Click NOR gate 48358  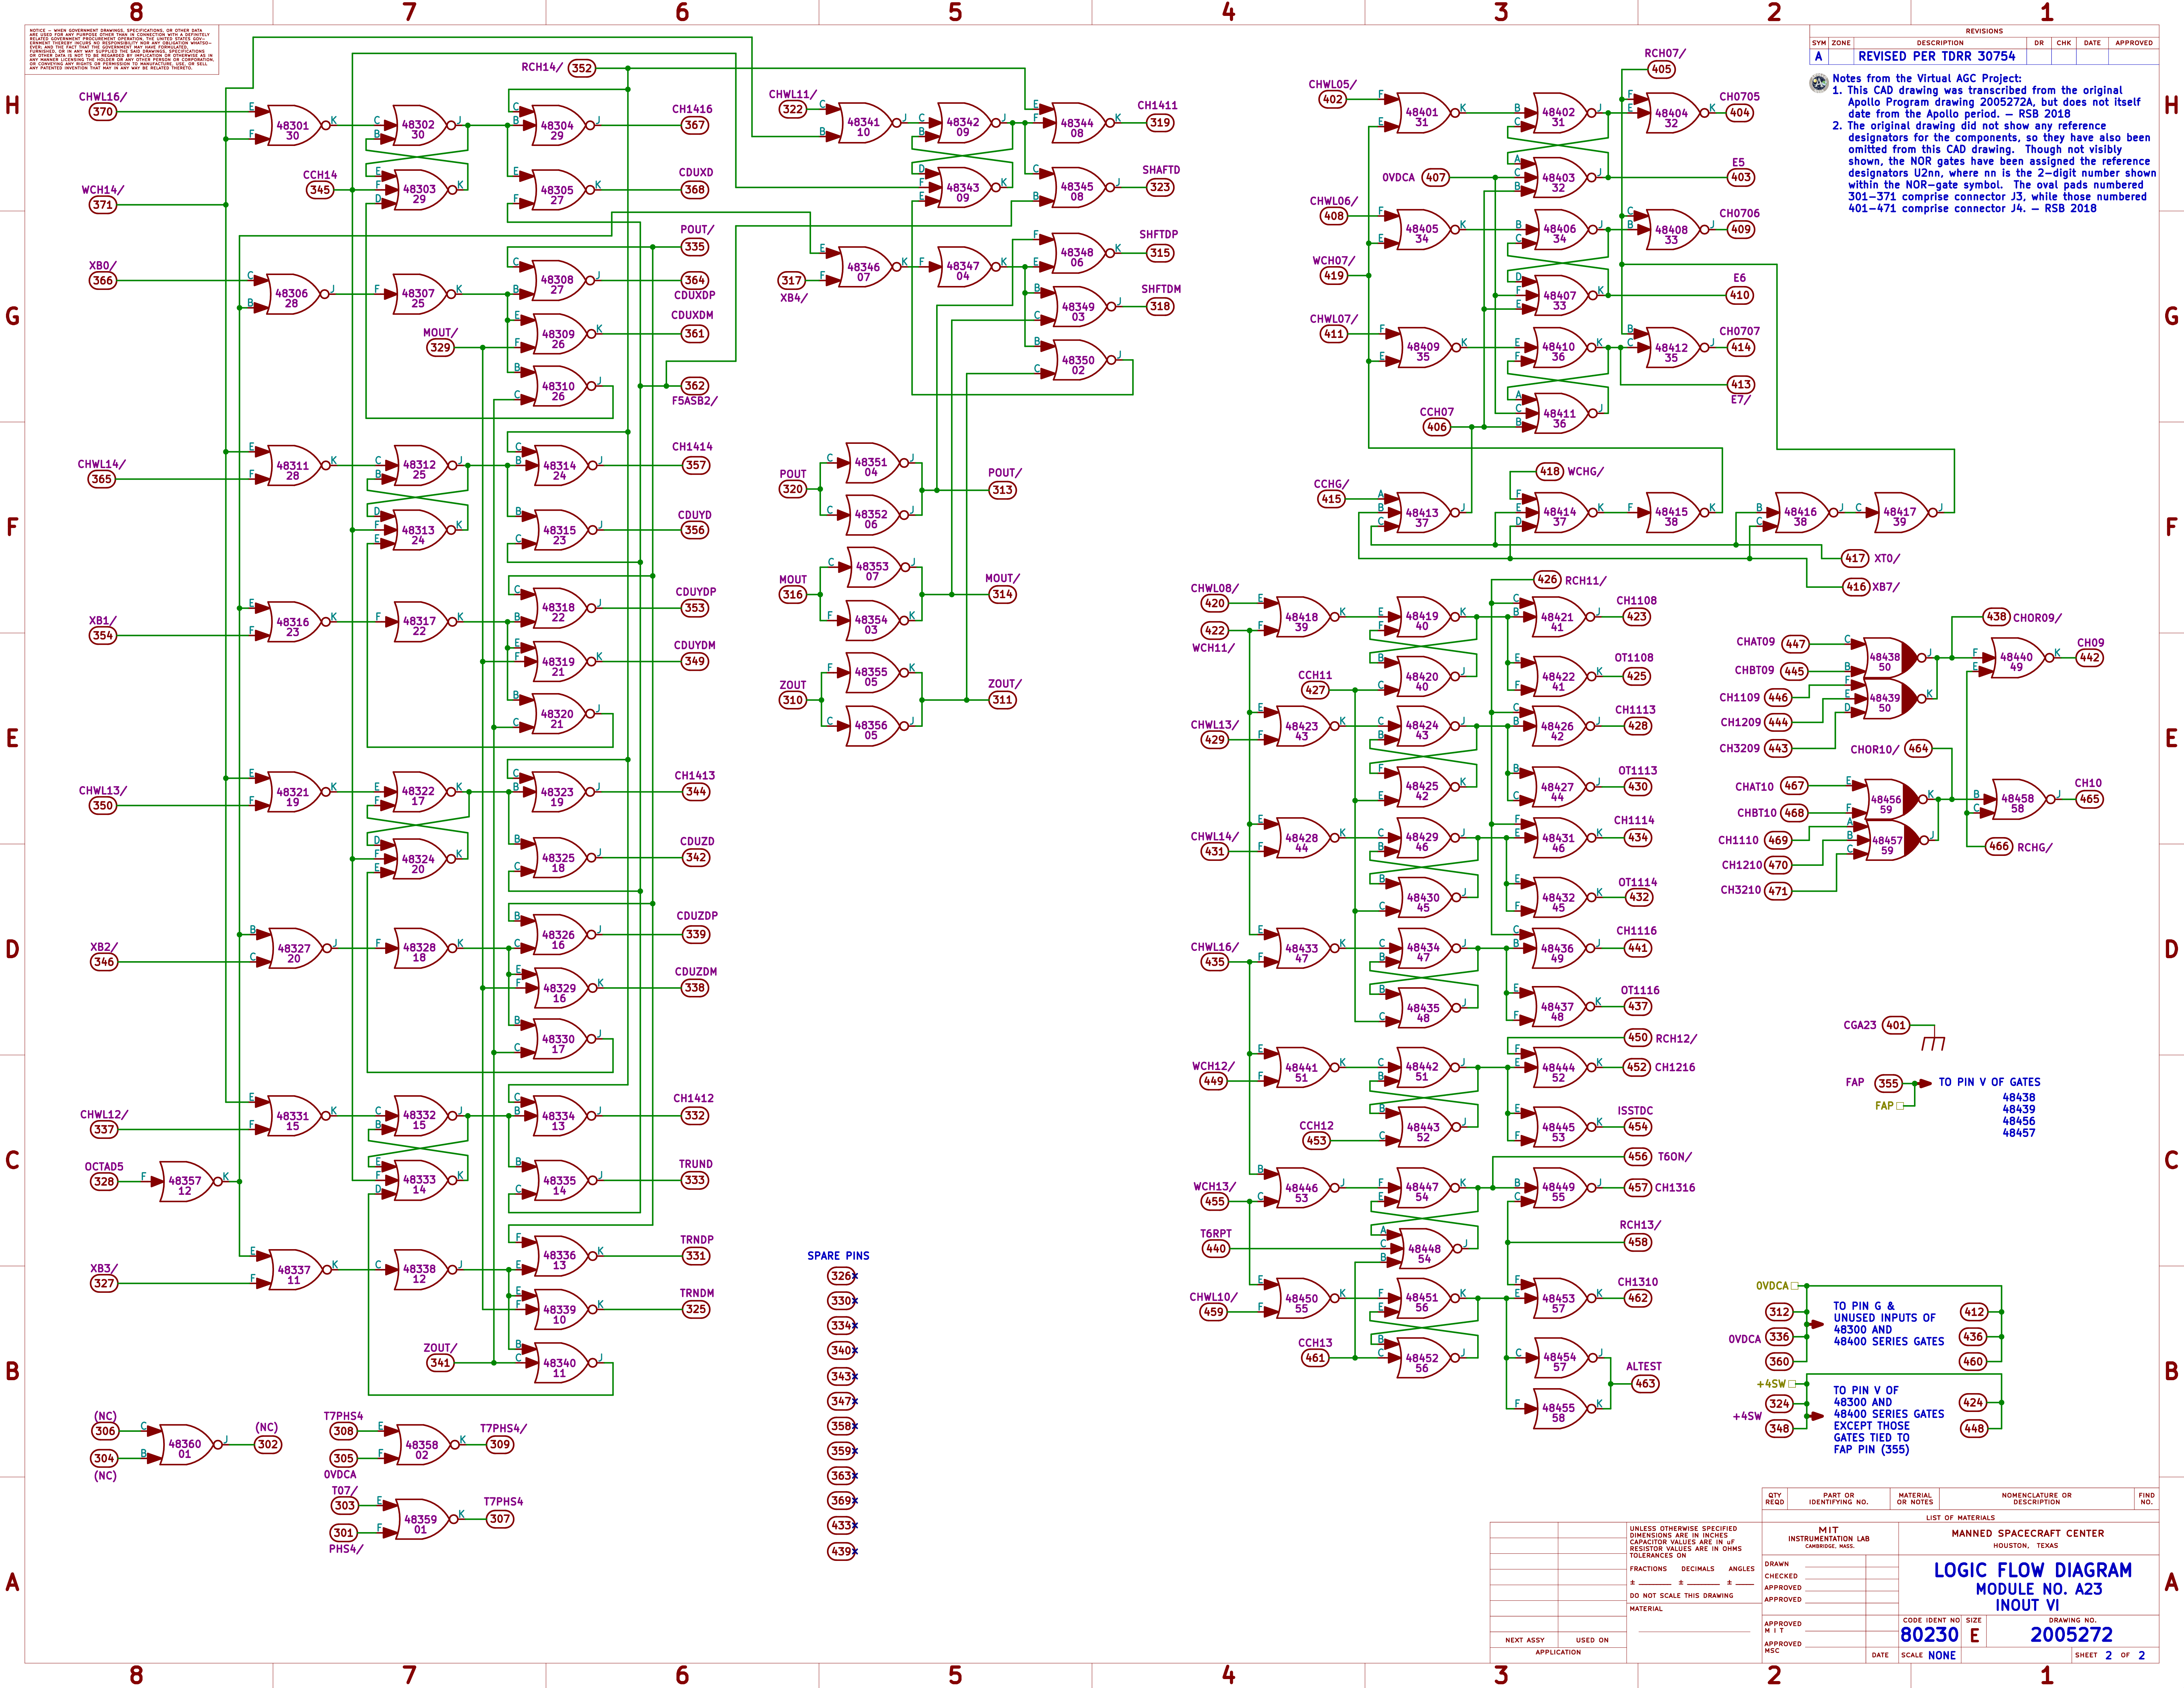click(x=425, y=1445)
